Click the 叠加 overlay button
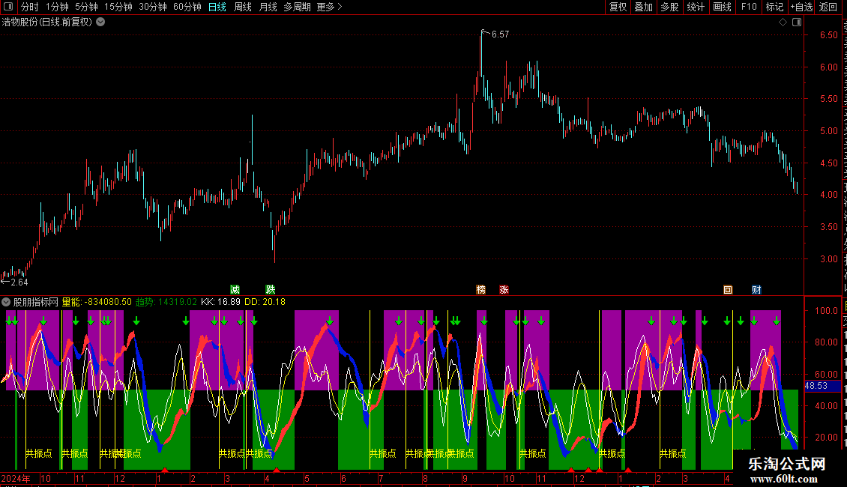 [x=643, y=7]
